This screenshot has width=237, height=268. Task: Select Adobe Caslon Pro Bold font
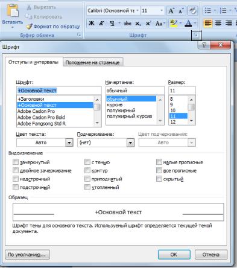(x=55, y=117)
